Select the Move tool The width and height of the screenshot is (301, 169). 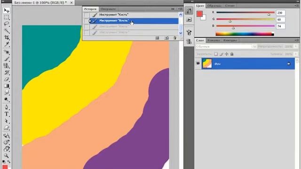point(6,10)
